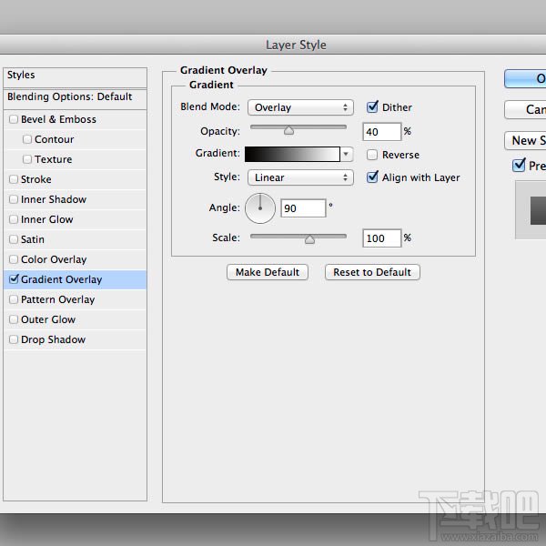Check the Reverse gradient option
Image resolution: width=546 pixels, height=546 pixels.
(372, 155)
